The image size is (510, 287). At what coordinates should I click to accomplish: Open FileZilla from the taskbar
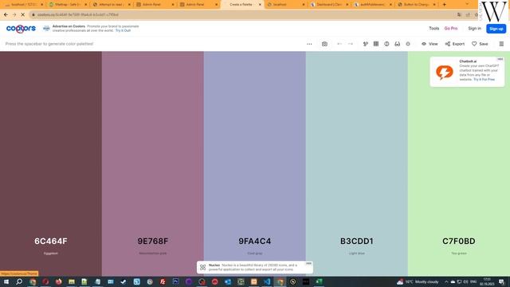point(163,281)
